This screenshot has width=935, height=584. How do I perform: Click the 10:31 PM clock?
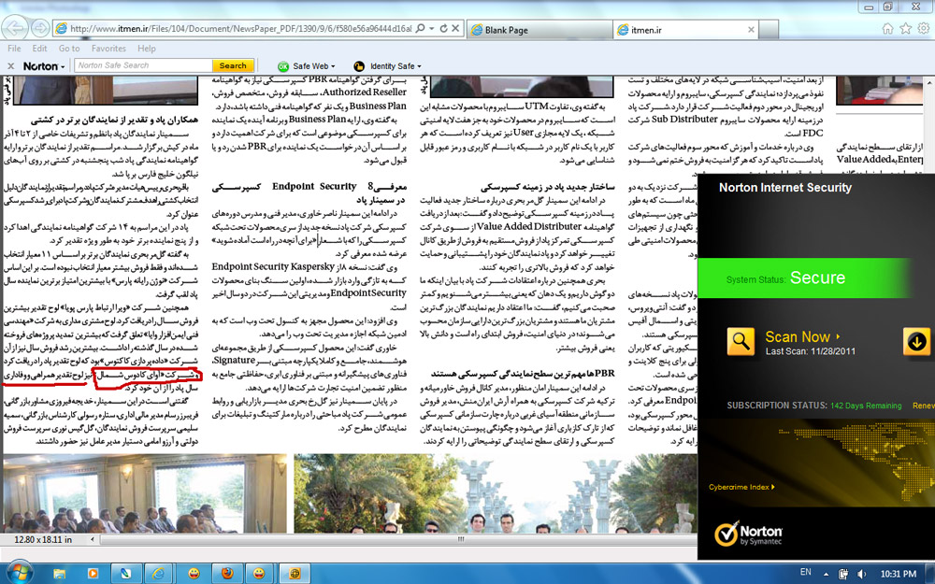pos(898,574)
